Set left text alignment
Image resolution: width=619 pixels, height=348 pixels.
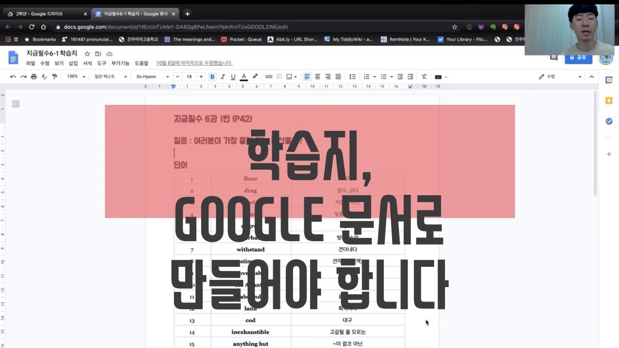(307, 76)
